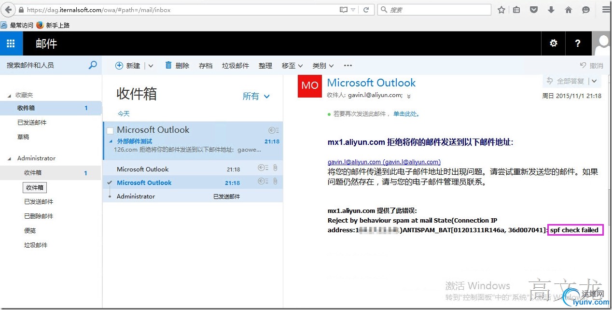The image size is (612, 310).
Task: Click 垃圾邮件 in the mail toolbar
Action: [236, 66]
